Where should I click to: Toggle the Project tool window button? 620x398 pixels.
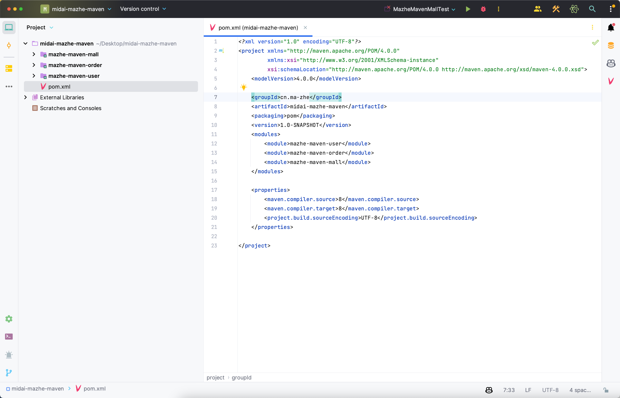pos(9,28)
